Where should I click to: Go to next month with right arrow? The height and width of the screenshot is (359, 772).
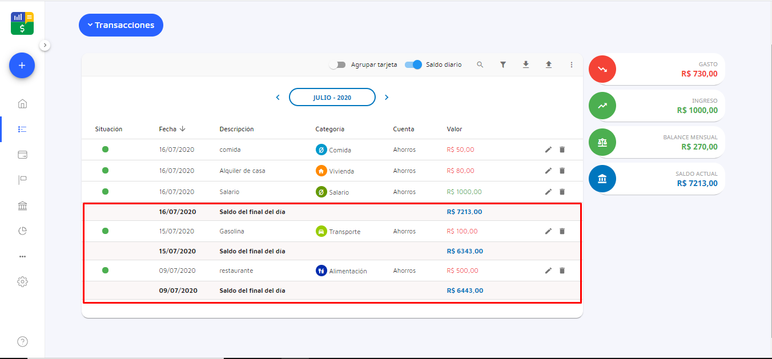pyautogui.click(x=387, y=98)
